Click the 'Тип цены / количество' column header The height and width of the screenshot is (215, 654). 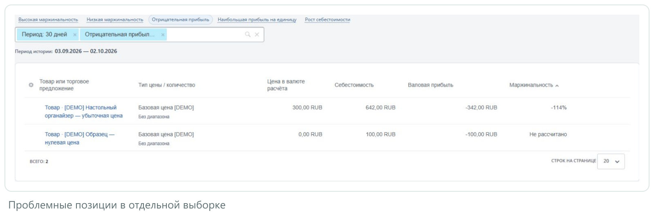(x=167, y=85)
